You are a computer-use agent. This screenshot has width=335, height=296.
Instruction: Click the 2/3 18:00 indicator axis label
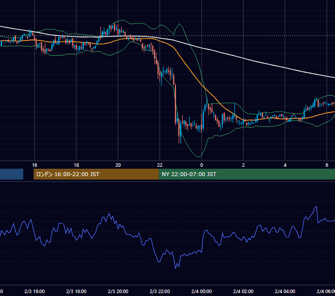point(76,292)
